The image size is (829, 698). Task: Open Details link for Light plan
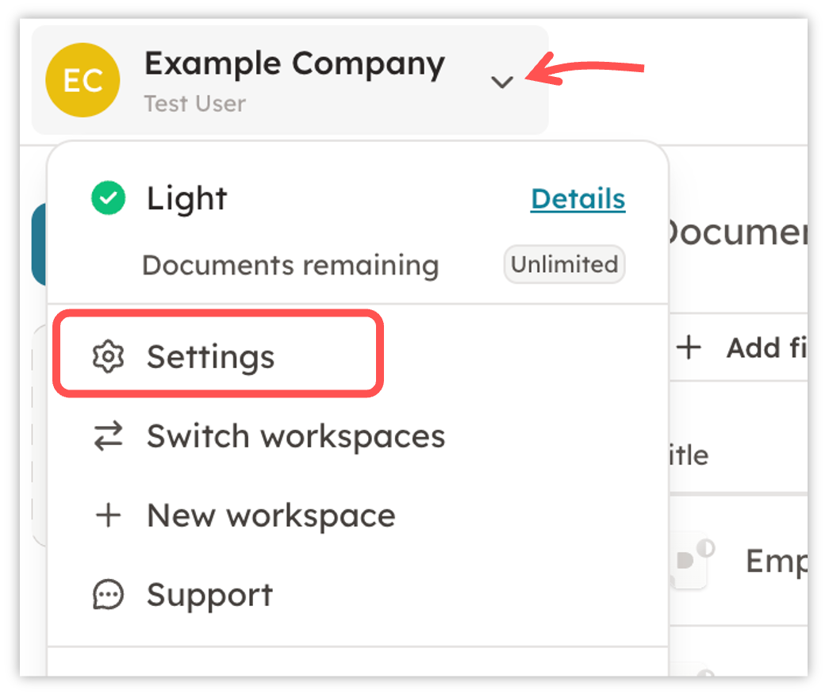(x=578, y=199)
